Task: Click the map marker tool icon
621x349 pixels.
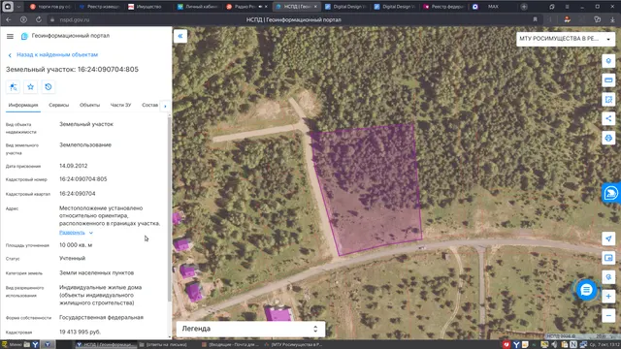Action: tap(608, 61)
